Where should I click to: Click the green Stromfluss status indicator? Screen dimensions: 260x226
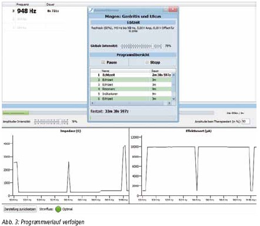coord(58,209)
